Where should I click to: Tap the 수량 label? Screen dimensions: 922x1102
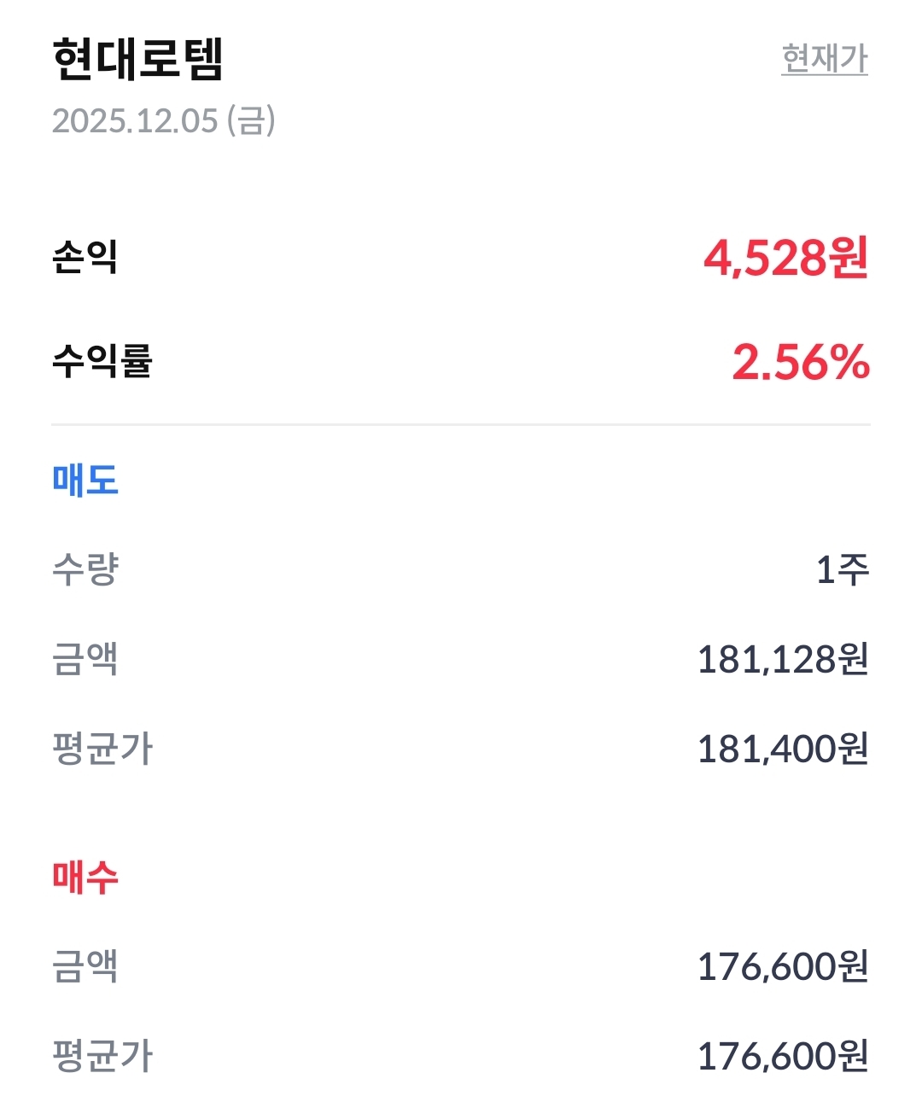(85, 569)
